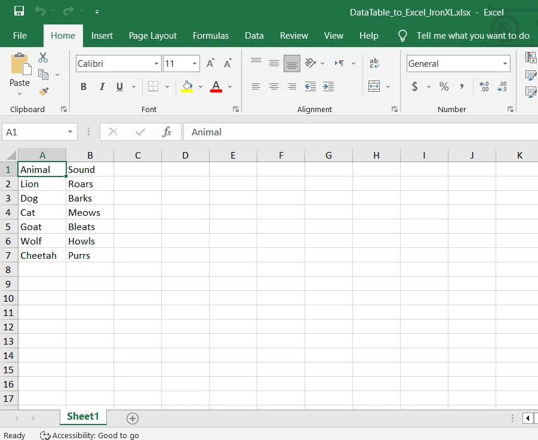Click the Cut scissors icon

coord(43,58)
